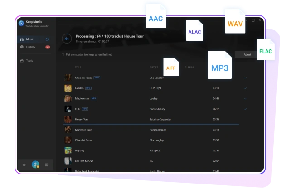The image size is (281, 189).
Task: Open the Golden album thumbnail
Action: point(68,88)
